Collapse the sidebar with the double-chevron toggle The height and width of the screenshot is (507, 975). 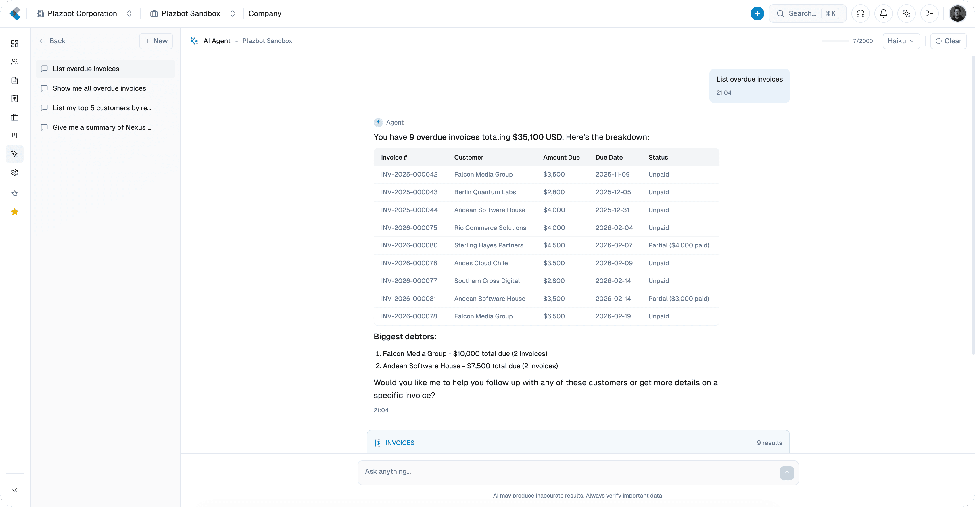[x=14, y=489]
